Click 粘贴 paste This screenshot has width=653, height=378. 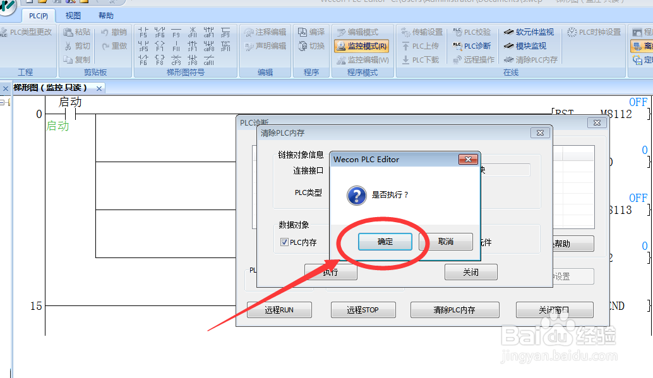(x=76, y=32)
